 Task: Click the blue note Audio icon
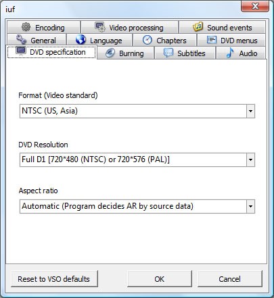coord(230,53)
